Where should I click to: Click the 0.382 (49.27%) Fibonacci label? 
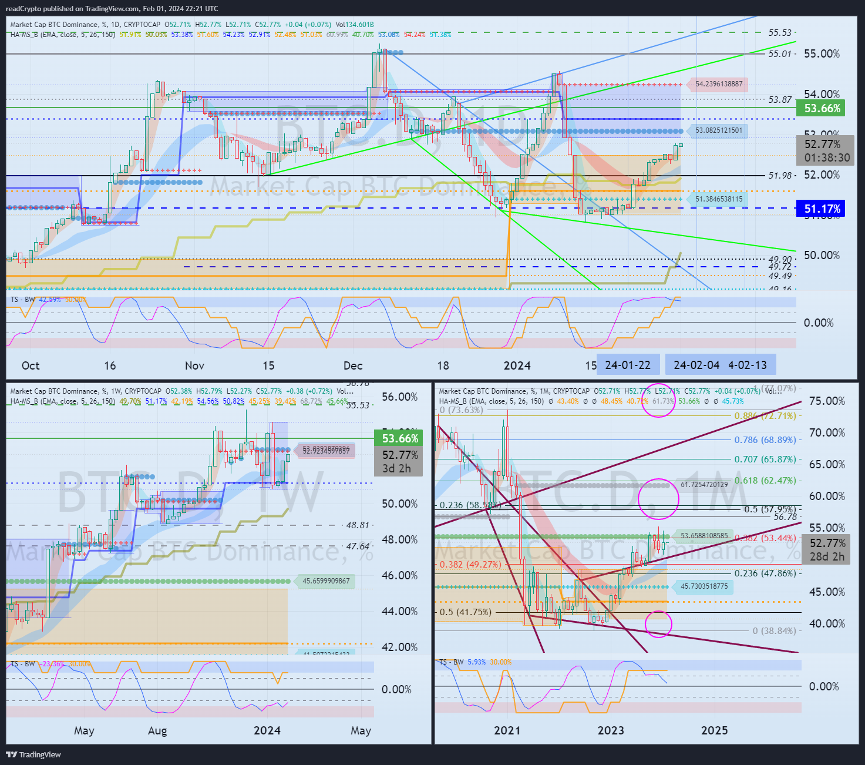pyautogui.click(x=470, y=565)
